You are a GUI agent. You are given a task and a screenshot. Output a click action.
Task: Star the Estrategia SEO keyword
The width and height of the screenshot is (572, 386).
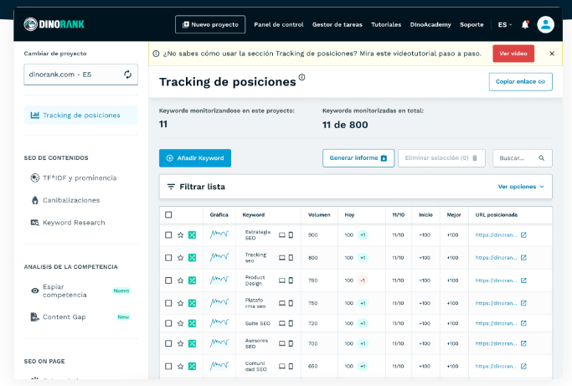[x=180, y=235]
